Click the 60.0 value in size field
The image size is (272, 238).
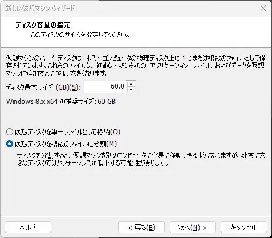tap(117, 86)
